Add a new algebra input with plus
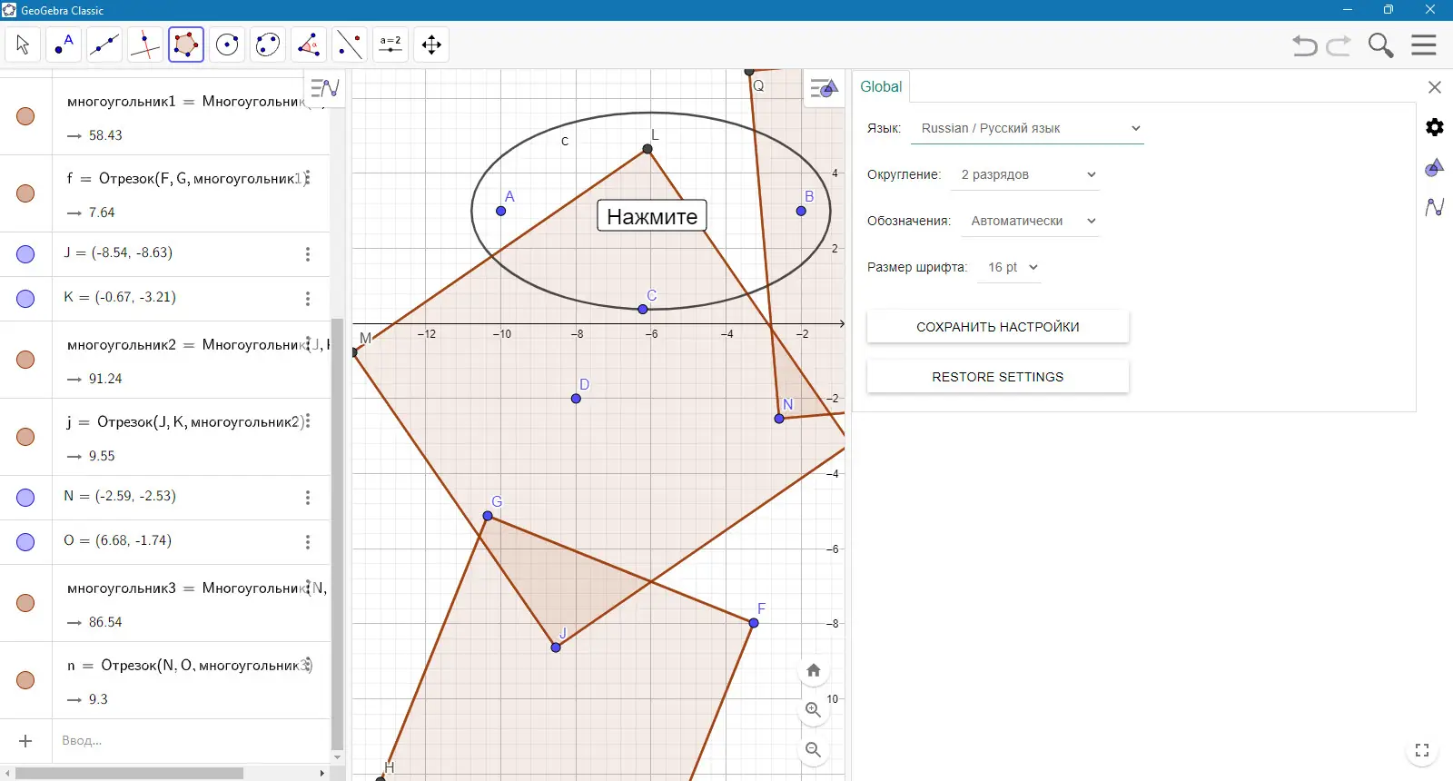The width and height of the screenshot is (1453, 781). tap(25, 741)
